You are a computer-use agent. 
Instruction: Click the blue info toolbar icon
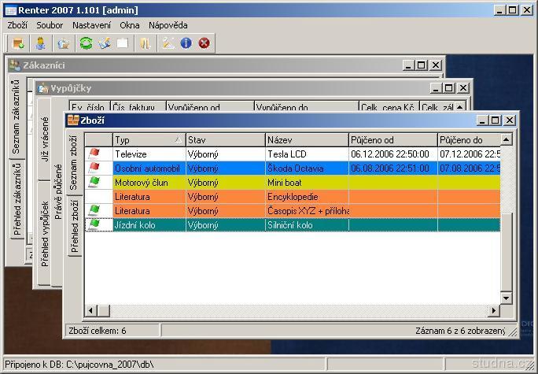click(186, 43)
